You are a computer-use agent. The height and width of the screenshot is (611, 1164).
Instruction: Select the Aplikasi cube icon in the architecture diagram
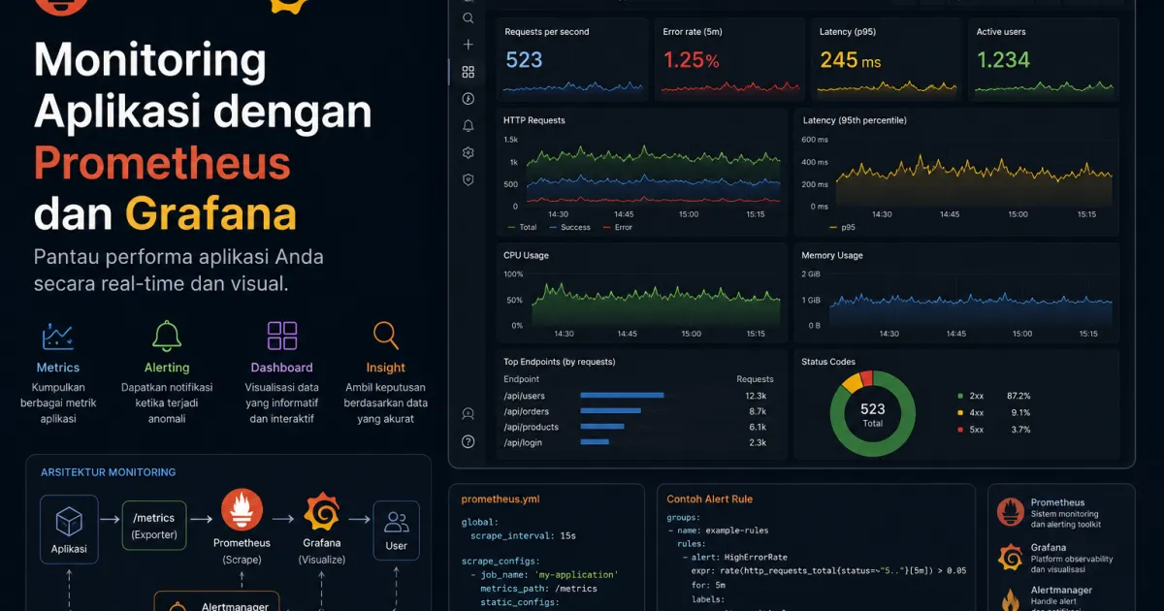tap(69, 524)
